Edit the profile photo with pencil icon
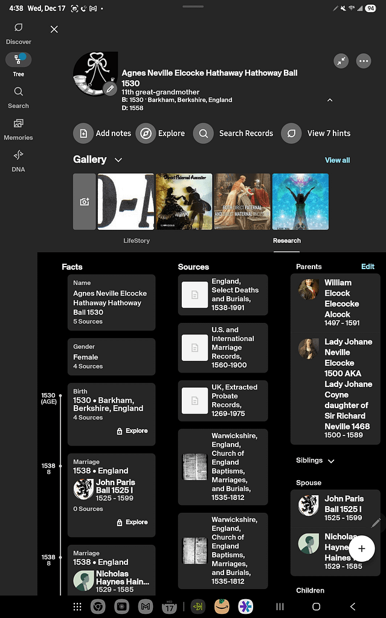 [110, 89]
